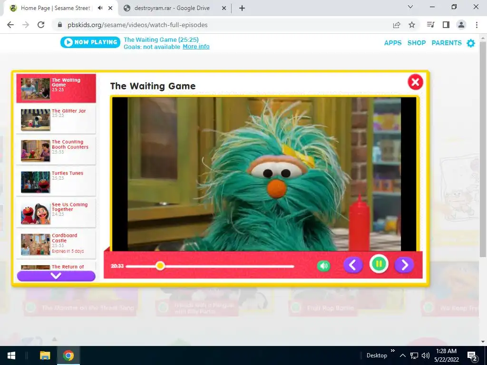Expand the Desktop toolbar chevron
This screenshot has width=487, height=365.
click(392, 351)
